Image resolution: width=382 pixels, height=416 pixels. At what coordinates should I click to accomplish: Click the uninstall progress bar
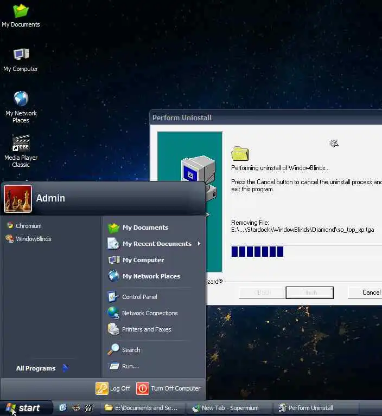click(306, 251)
